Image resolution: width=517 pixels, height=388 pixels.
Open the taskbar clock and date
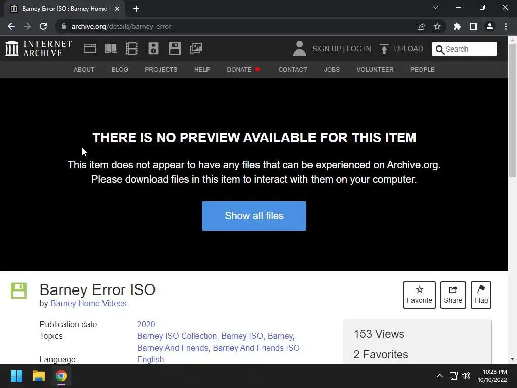[492, 376]
